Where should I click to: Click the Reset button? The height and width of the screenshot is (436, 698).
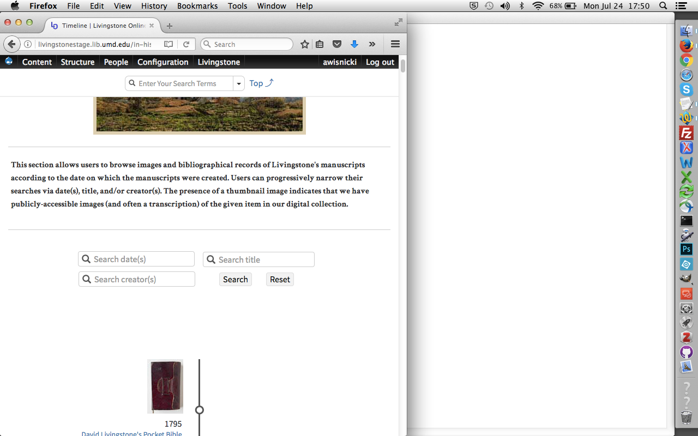click(280, 280)
